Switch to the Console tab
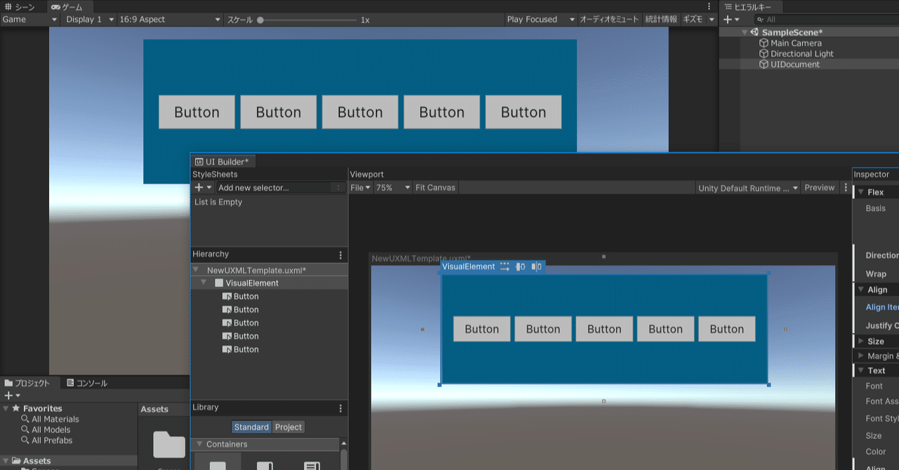This screenshot has height=470, width=899. 88,382
